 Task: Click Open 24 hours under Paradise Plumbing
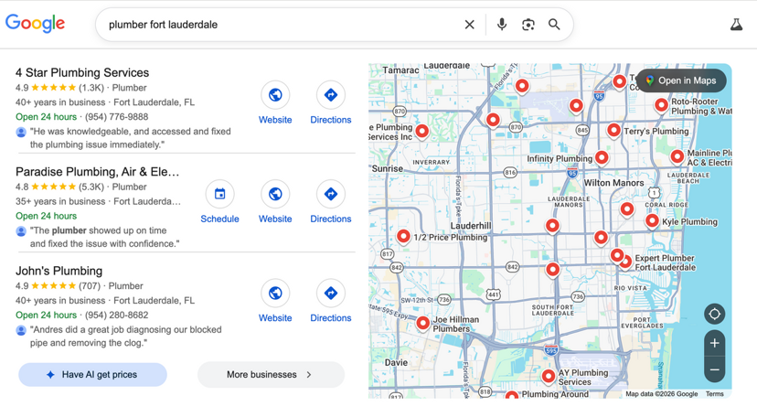click(46, 216)
